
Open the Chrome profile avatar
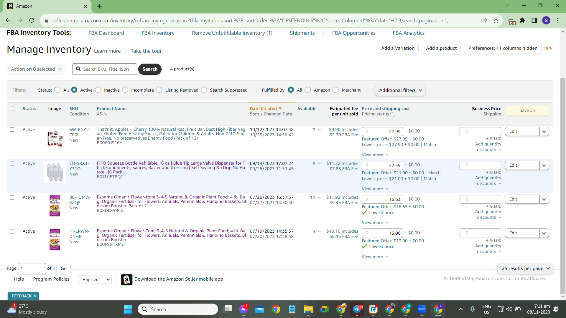pyautogui.click(x=546, y=20)
